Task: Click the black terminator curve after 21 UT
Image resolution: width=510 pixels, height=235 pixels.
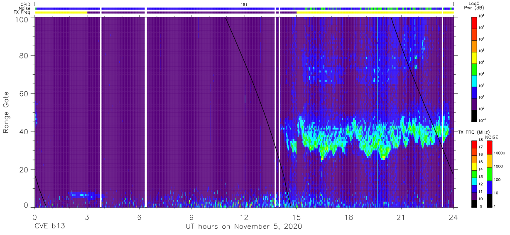Action: 422,96
